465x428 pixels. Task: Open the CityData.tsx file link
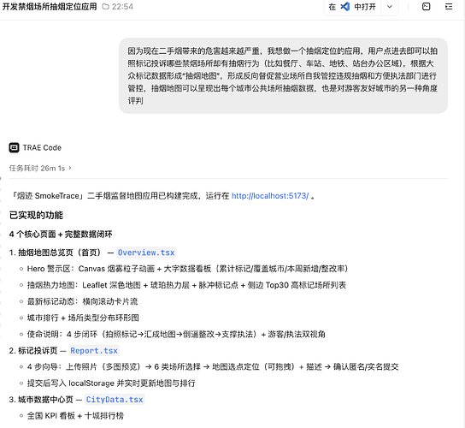click(115, 400)
